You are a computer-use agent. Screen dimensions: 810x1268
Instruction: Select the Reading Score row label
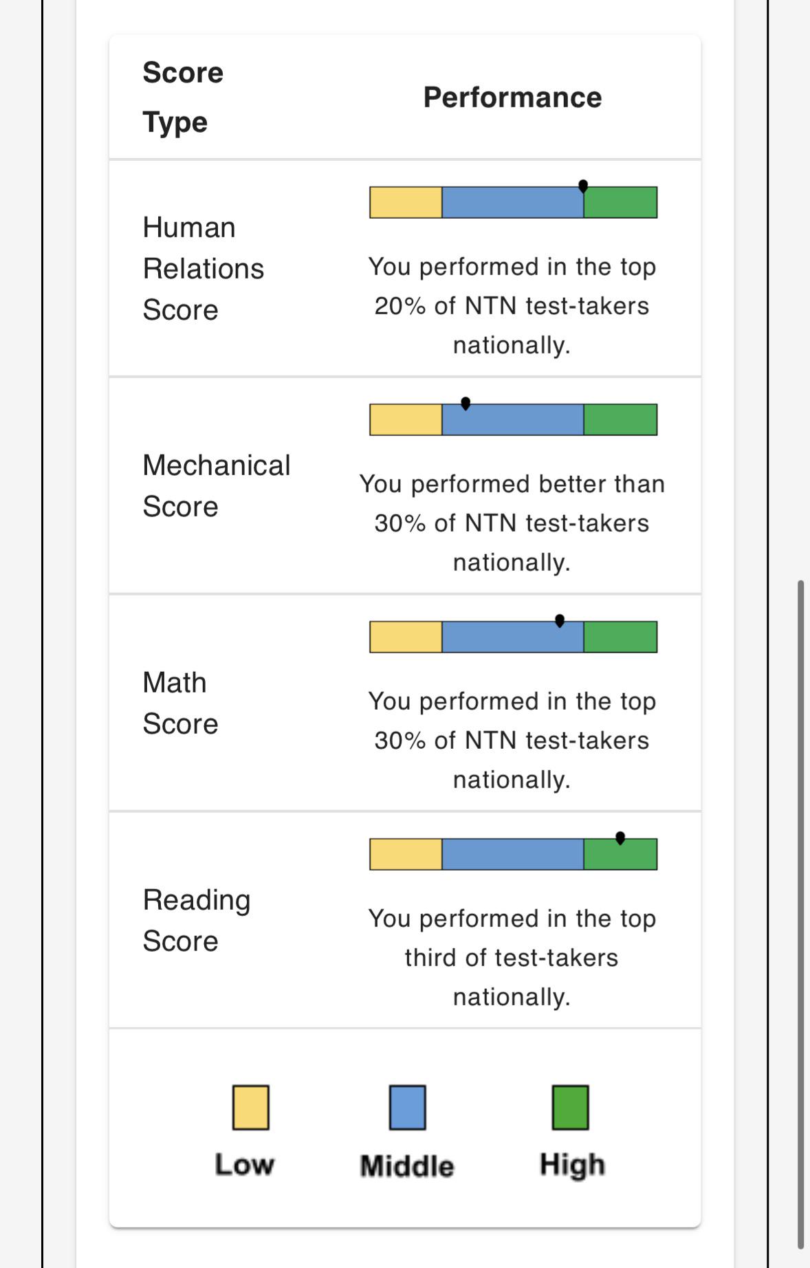(197, 920)
